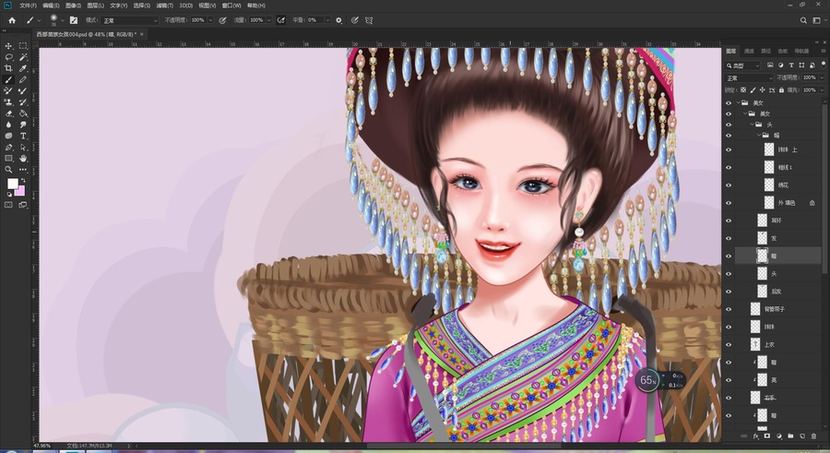Add layer style fx icon
This screenshot has width=830, height=453.
(x=756, y=436)
